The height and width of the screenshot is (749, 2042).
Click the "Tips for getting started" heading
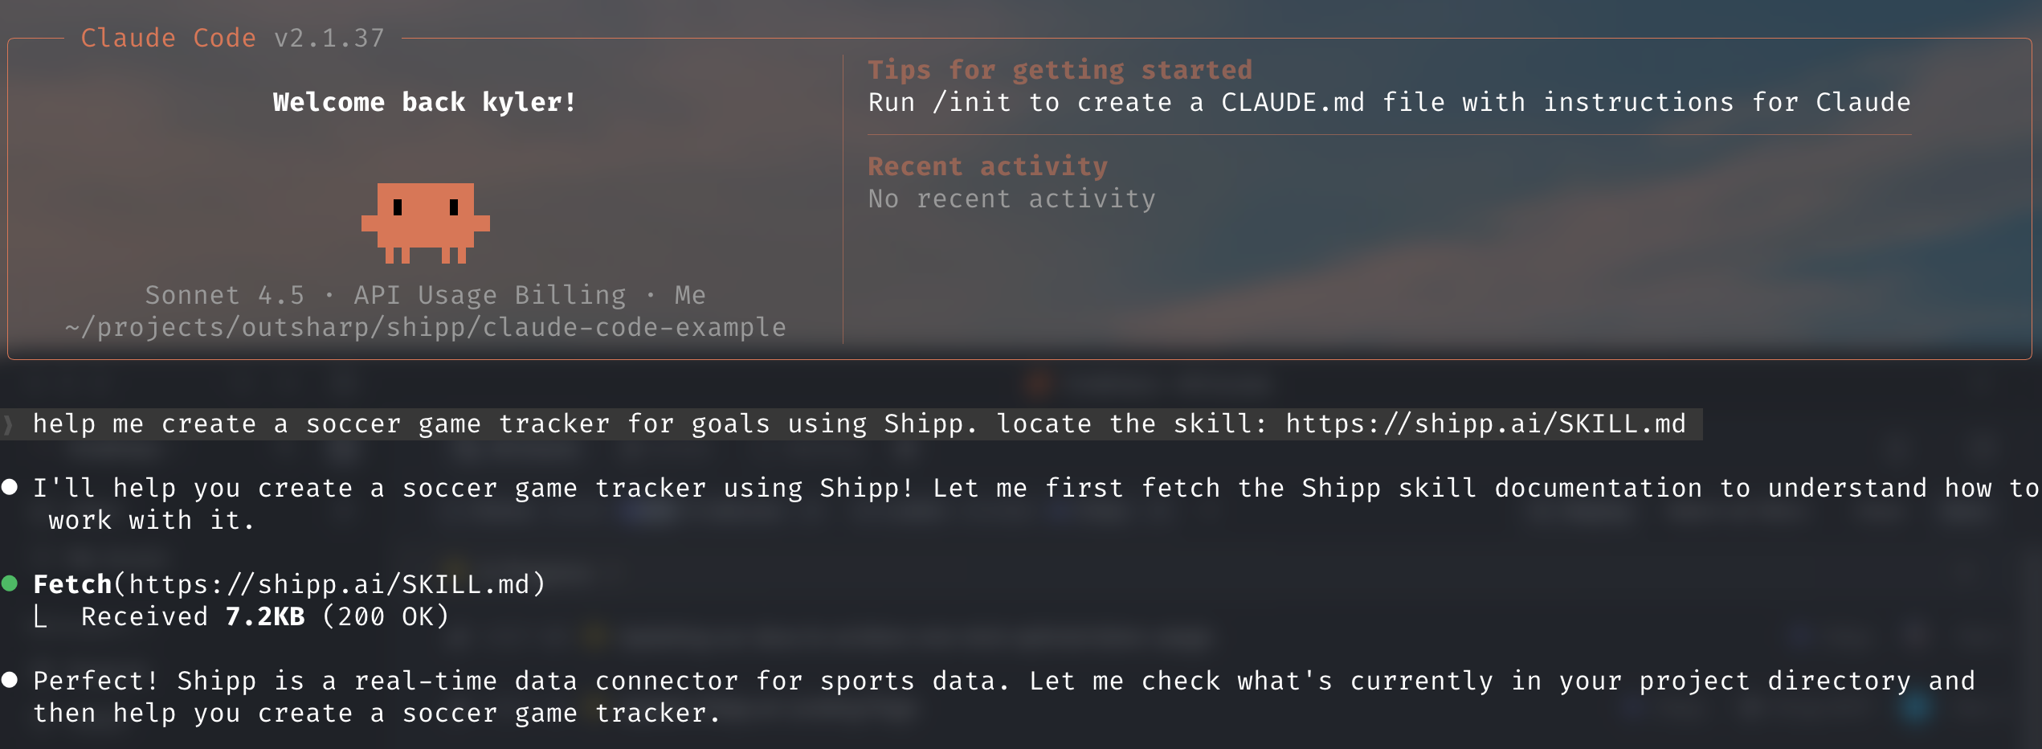[1060, 70]
